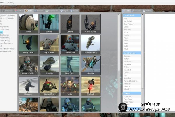Viewport: 175px width, 117px height.
Task: Collapse the Constraints tool category
Action: coord(132,16)
